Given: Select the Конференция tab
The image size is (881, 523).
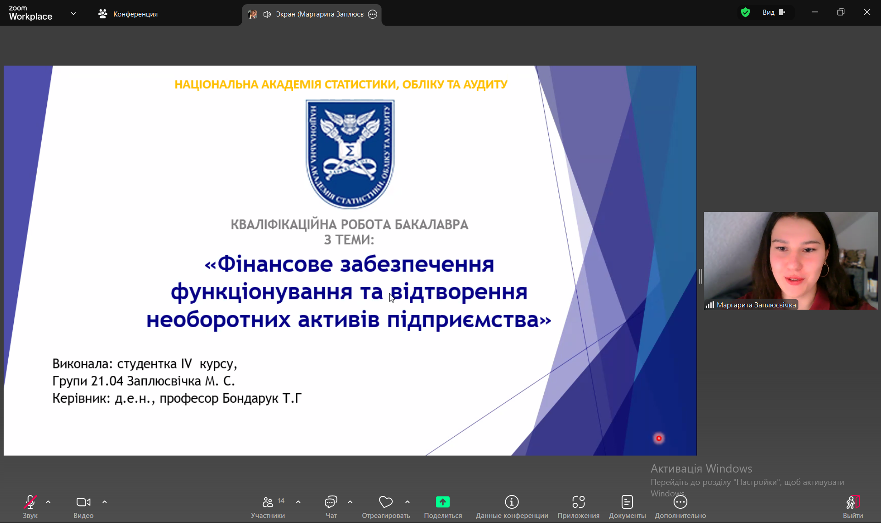Looking at the screenshot, I should coord(128,14).
